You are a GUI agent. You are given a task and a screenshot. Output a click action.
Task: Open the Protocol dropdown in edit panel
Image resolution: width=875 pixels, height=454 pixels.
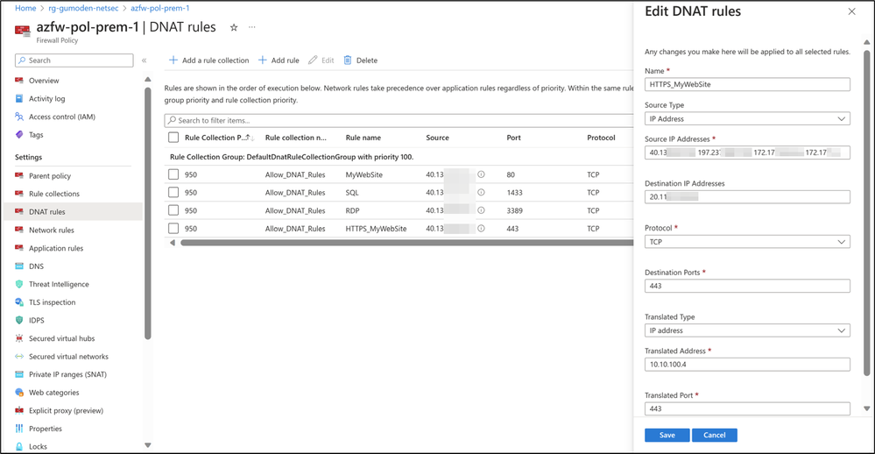747,242
